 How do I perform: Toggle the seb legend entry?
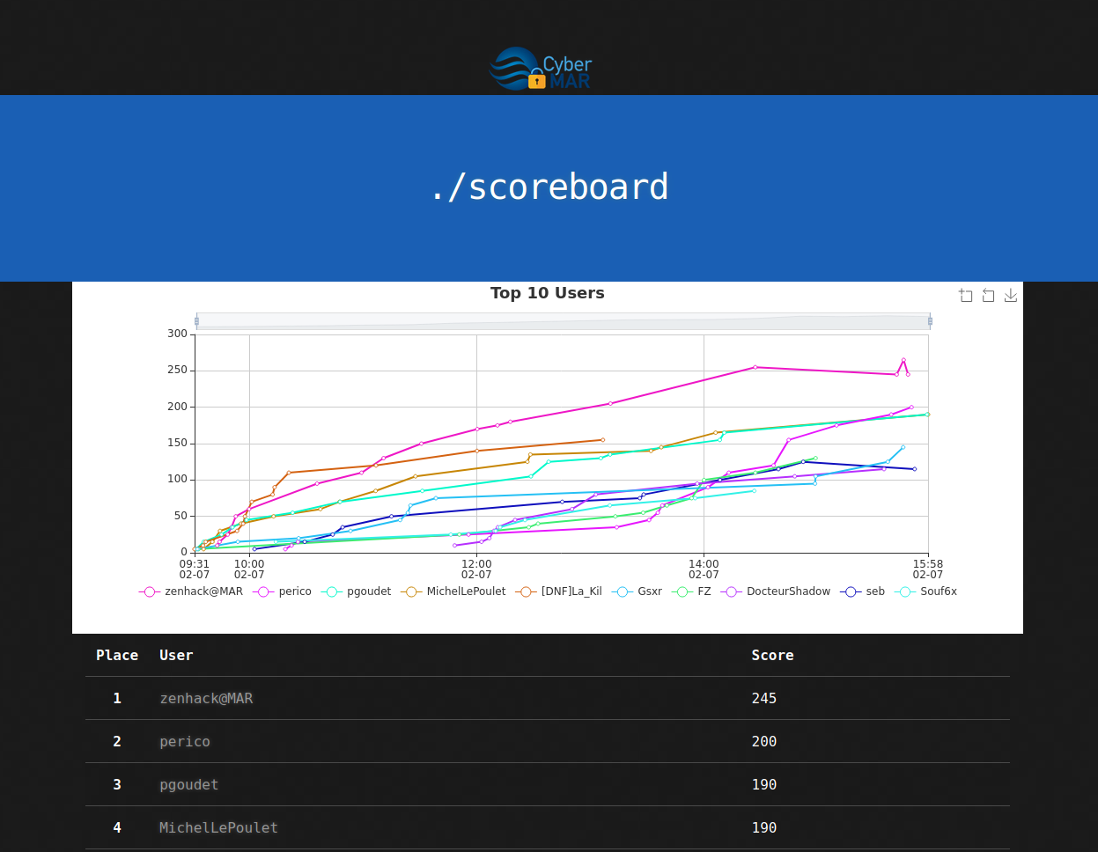pyautogui.click(x=863, y=591)
